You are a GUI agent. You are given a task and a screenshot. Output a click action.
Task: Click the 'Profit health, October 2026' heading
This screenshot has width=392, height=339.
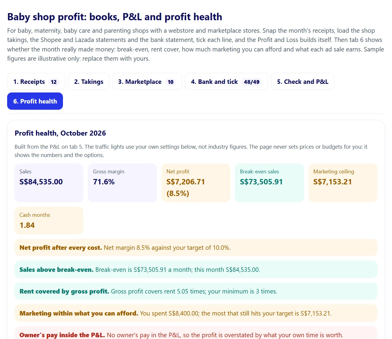(x=60, y=133)
